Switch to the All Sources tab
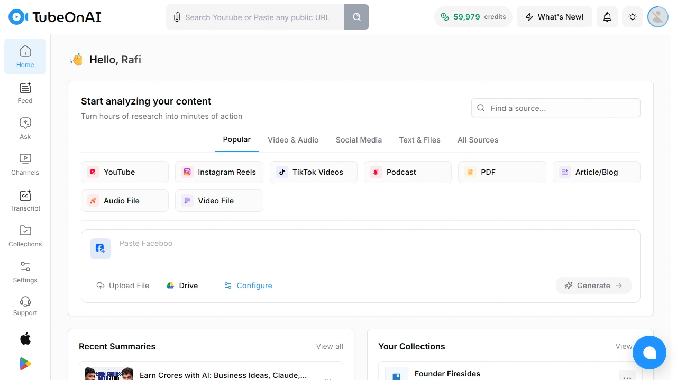This screenshot has width=677, height=380. click(x=478, y=140)
